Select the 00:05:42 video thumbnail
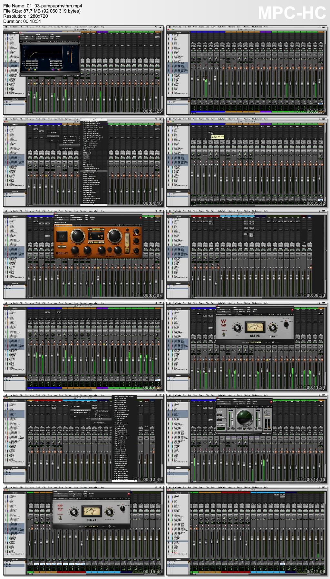330x579 pixels. (247, 162)
